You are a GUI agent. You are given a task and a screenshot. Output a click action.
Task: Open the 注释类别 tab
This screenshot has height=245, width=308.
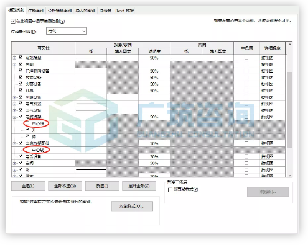35,11
